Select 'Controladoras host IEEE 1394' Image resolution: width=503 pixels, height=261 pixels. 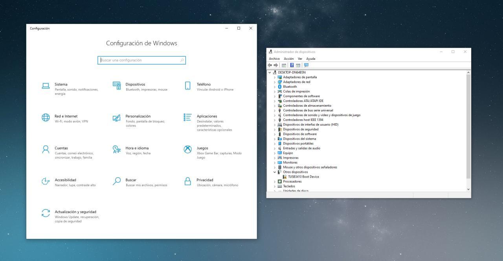303,120
